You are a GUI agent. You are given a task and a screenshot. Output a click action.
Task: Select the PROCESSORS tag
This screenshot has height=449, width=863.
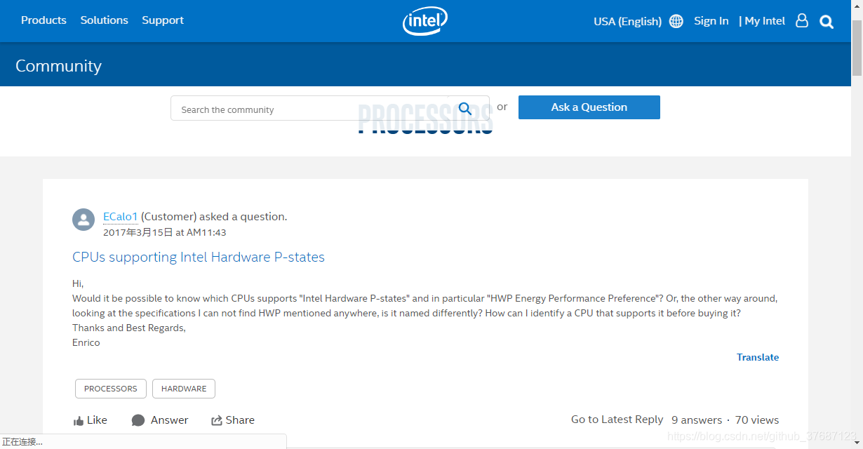pyautogui.click(x=111, y=389)
